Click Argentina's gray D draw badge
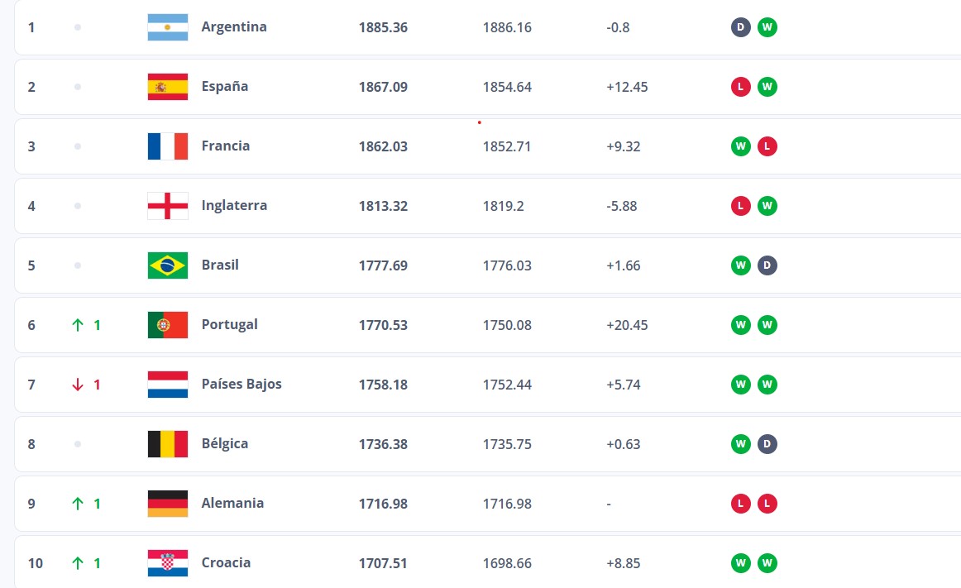Screen dimensions: 961x588 click(740, 27)
